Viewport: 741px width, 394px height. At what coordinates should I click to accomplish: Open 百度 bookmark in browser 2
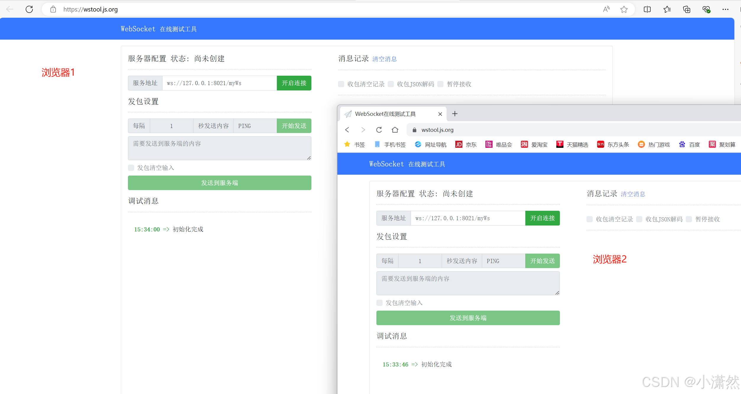tap(690, 145)
